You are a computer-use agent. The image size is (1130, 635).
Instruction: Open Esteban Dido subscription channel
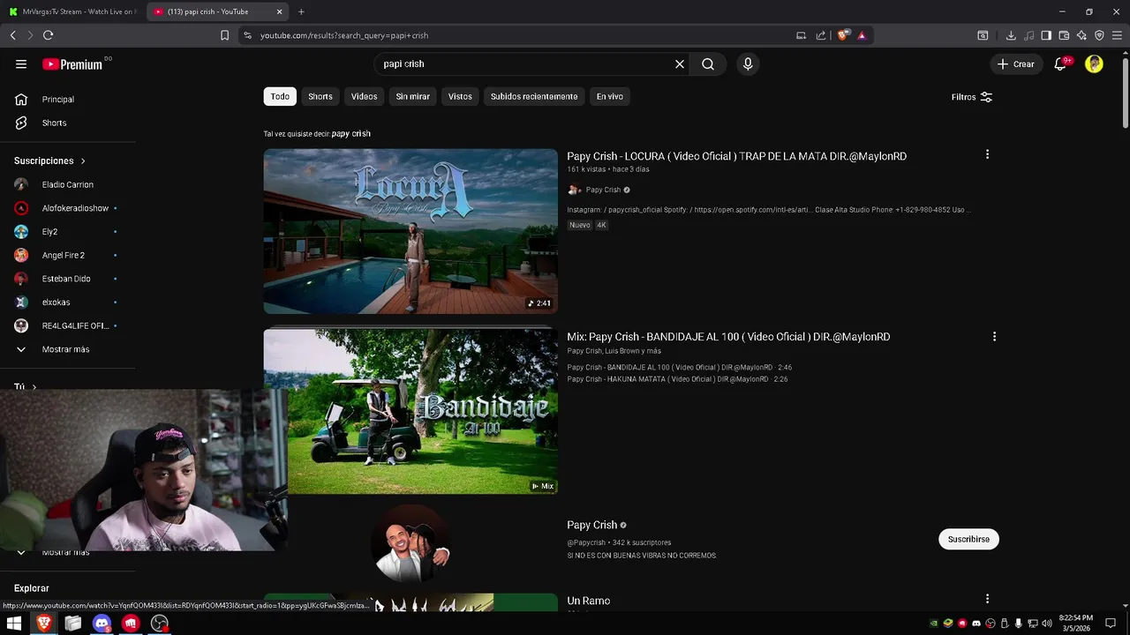point(67,279)
